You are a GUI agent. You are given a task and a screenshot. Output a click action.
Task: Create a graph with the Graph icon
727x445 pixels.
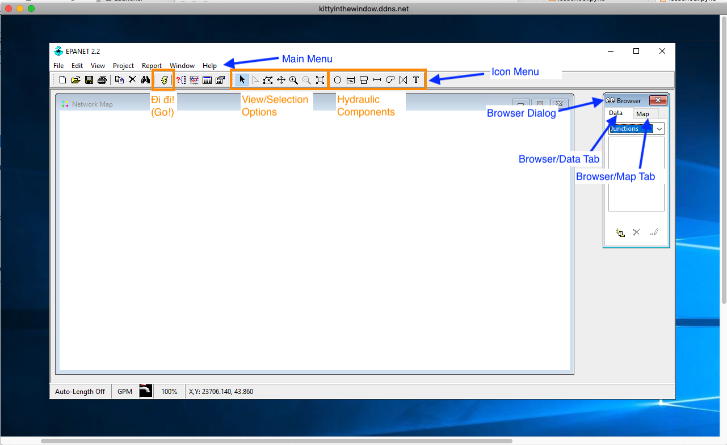(194, 80)
